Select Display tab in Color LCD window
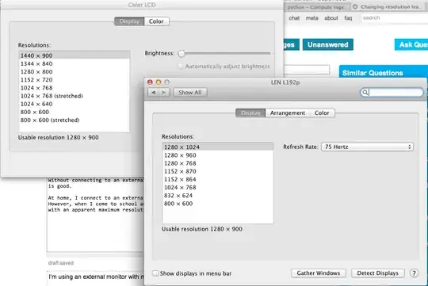Image resolution: width=428 pixels, height=286 pixels. coord(129,21)
